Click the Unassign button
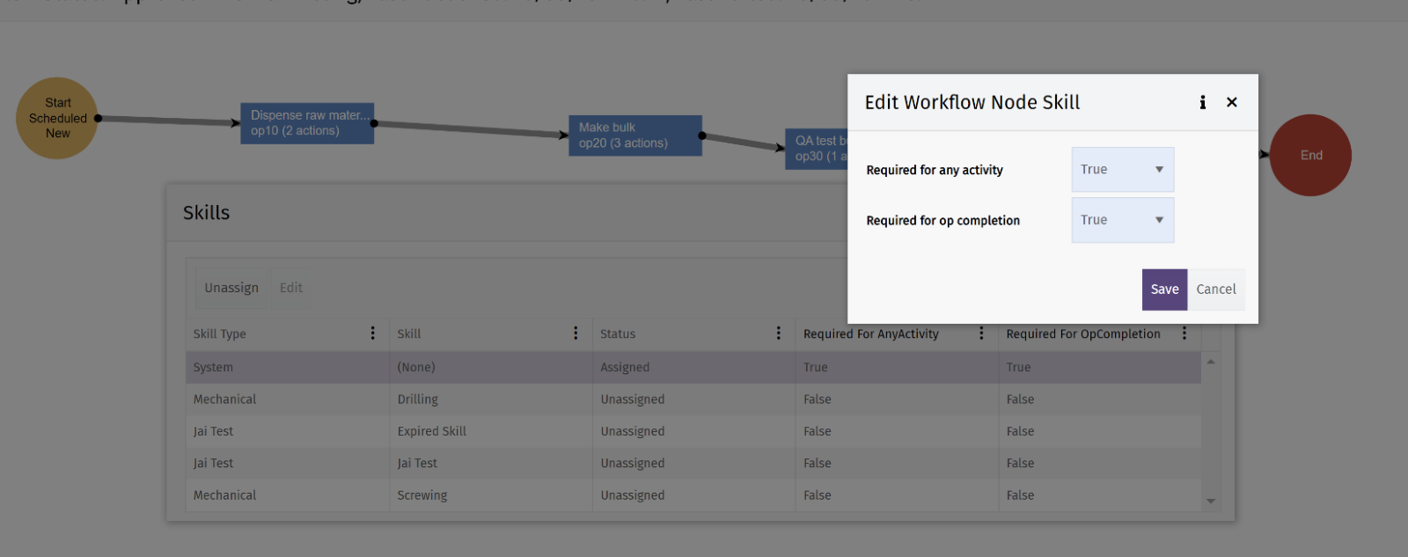The height and width of the screenshot is (557, 1408). coord(231,288)
